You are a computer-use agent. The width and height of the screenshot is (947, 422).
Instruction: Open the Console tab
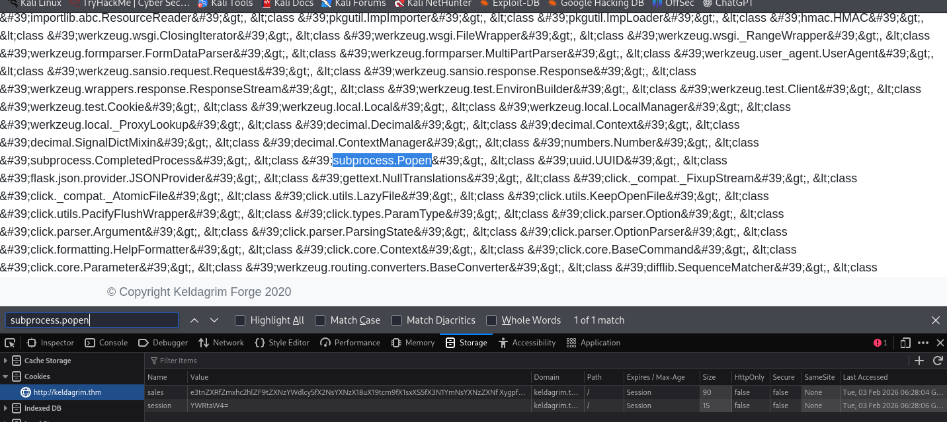pyautogui.click(x=106, y=343)
